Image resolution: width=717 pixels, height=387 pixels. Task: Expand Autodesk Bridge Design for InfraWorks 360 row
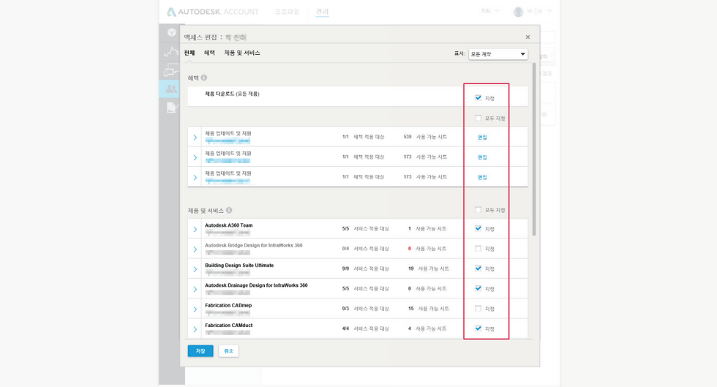point(195,249)
